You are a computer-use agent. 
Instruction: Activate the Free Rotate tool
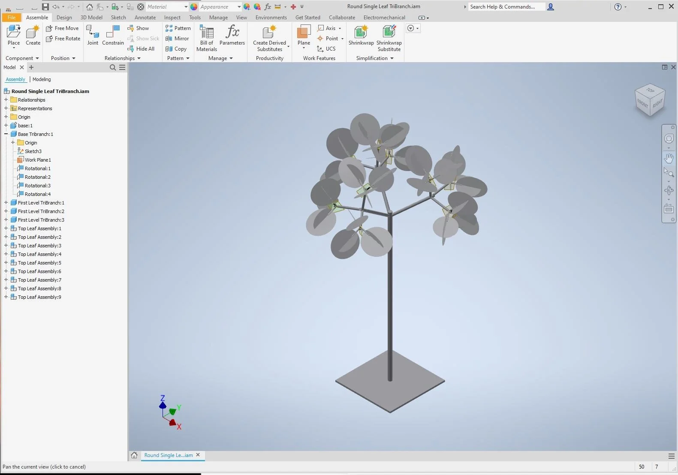pyautogui.click(x=63, y=39)
